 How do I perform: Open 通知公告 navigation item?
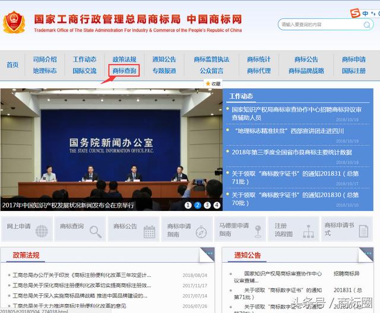pos(164,59)
